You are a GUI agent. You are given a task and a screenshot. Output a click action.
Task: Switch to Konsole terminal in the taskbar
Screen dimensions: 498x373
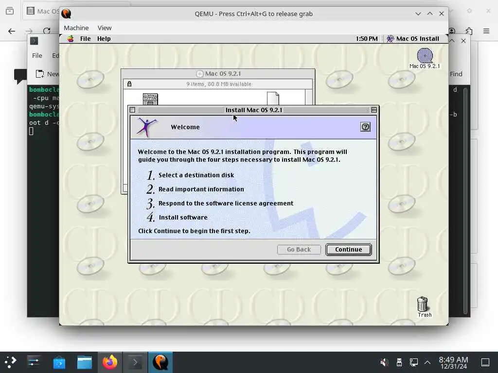pos(135,362)
